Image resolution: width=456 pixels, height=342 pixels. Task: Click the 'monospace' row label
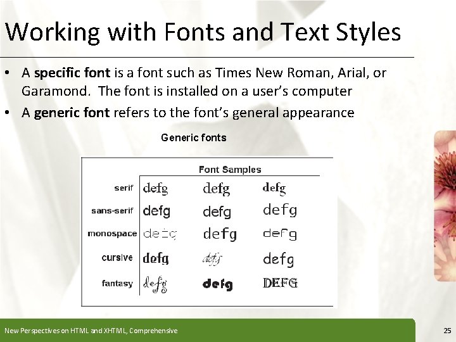tap(112, 234)
